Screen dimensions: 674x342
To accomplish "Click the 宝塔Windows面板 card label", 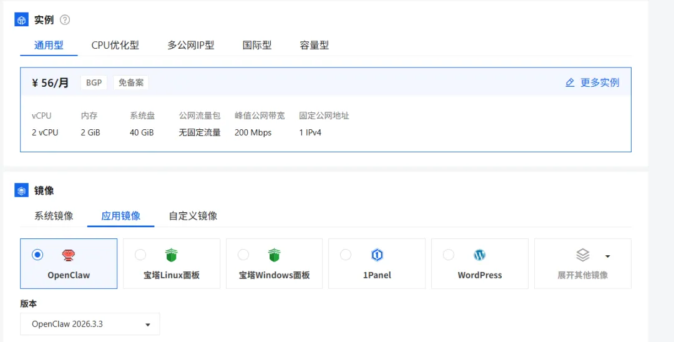I will tap(274, 275).
